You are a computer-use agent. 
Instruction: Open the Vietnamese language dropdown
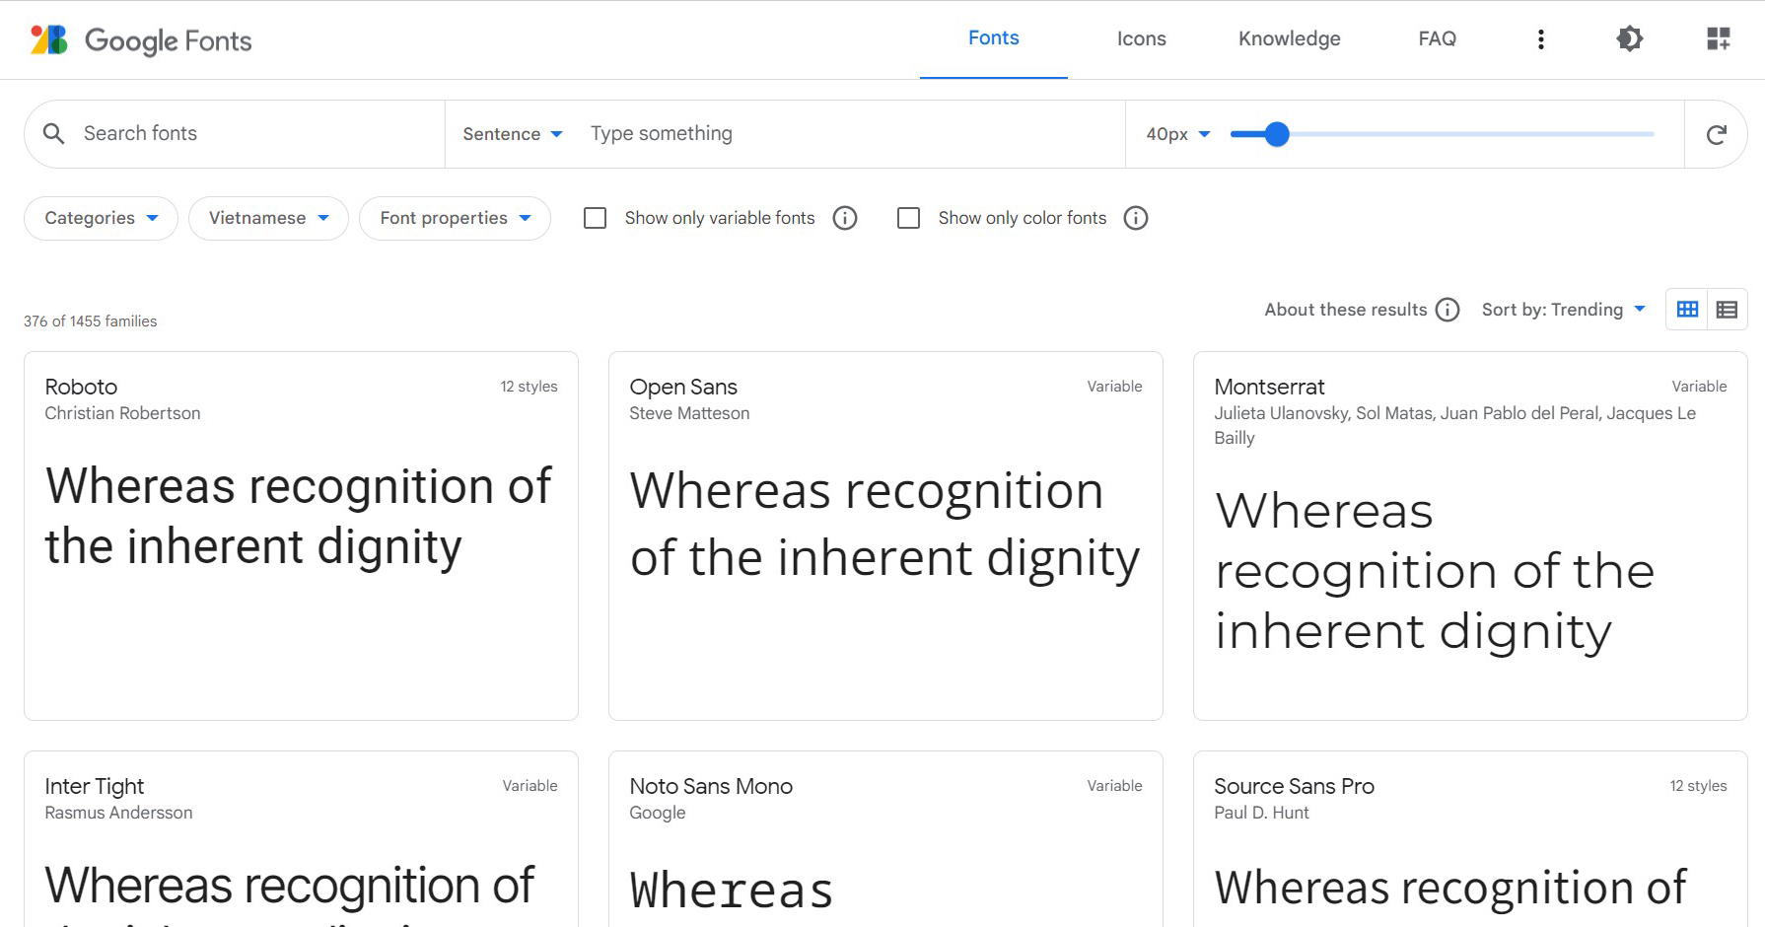click(268, 218)
